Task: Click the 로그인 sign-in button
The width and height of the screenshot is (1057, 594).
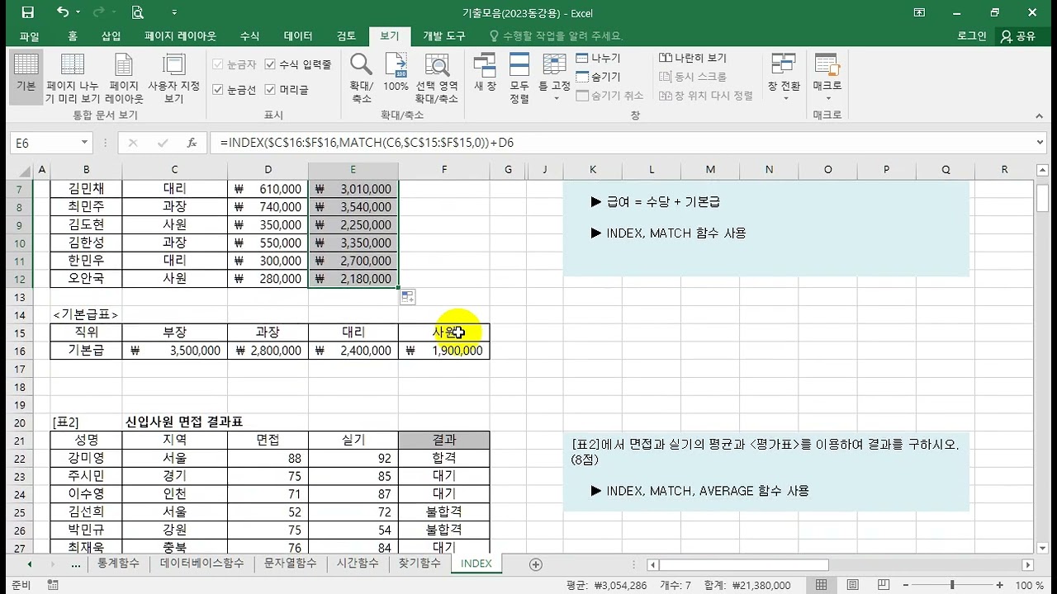Action: (x=972, y=36)
